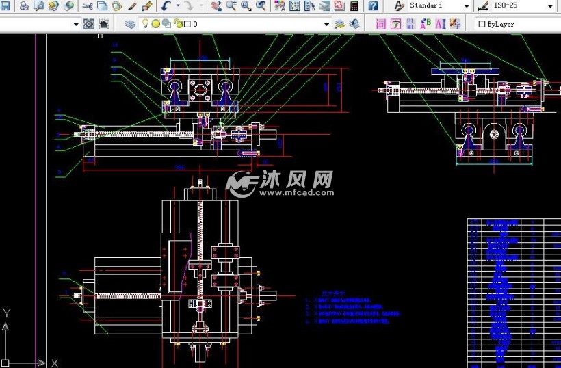Toggle the layer 0 lock icon
This screenshot has height=368, width=561.
coord(177,24)
